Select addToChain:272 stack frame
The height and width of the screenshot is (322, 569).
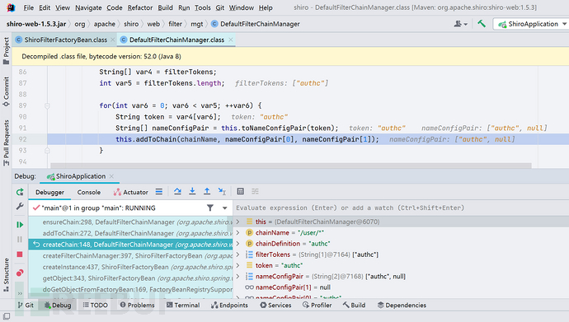[x=130, y=233]
